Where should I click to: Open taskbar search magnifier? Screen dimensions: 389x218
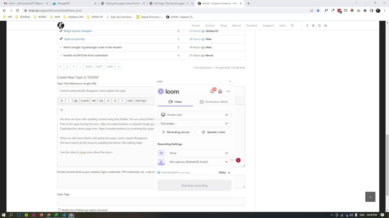click(x=11, y=215)
